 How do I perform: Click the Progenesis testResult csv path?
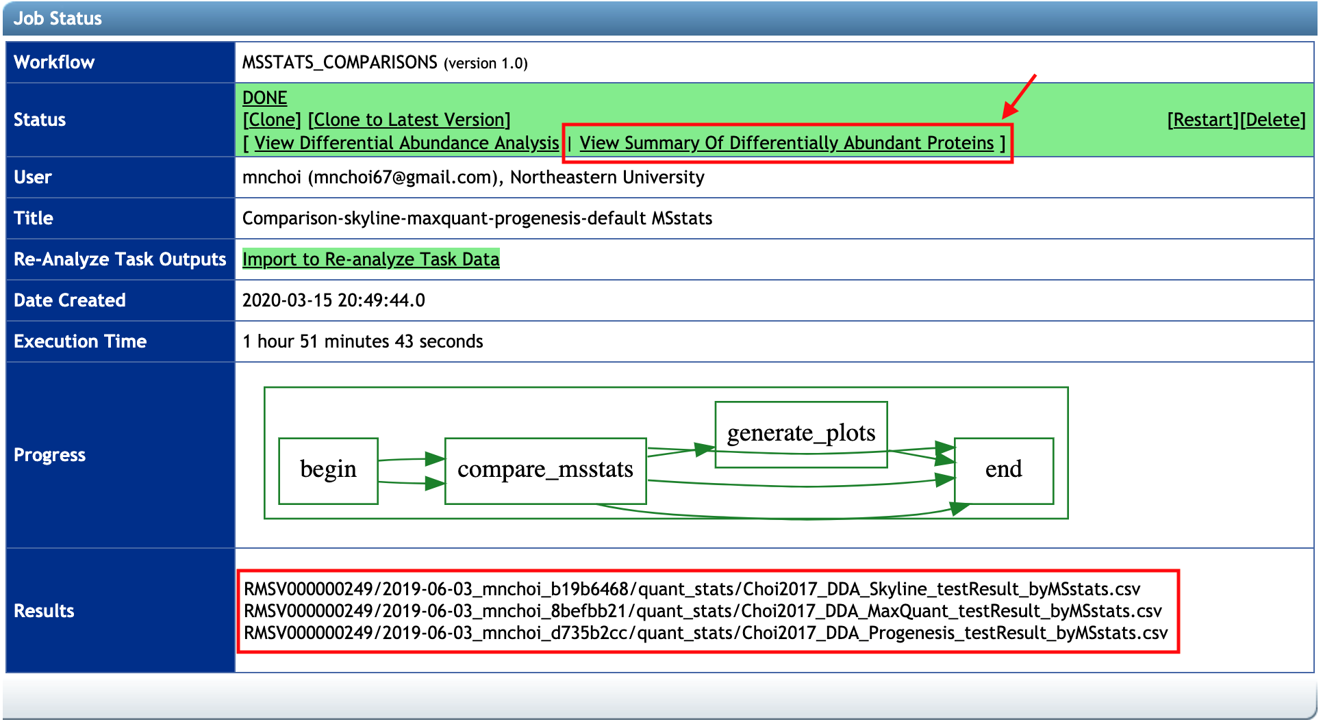click(x=705, y=633)
